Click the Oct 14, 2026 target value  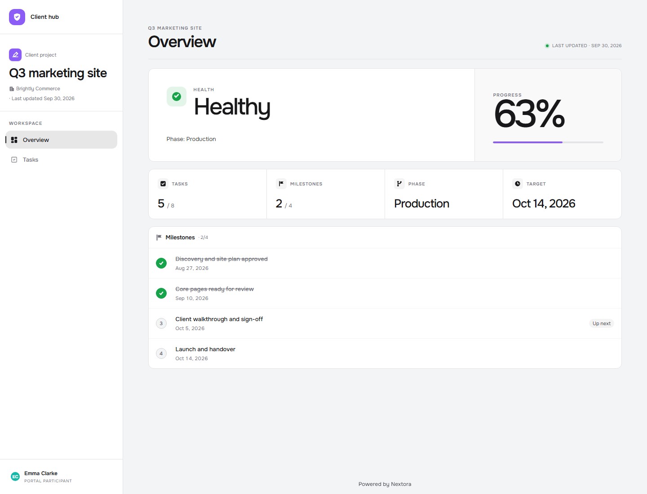point(544,203)
